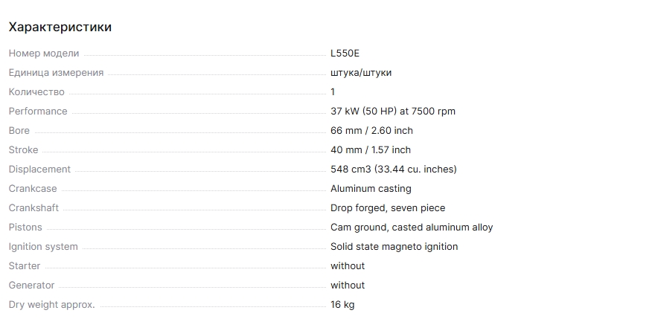The width and height of the screenshot is (652, 319).
Task: Click the Displacement value 548 cm3
Action: coord(393,170)
